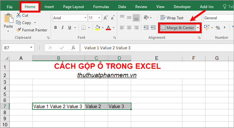This screenshot has width=234, height=128.
Task: Click Select All corner triangle
Action: point(6,58)
